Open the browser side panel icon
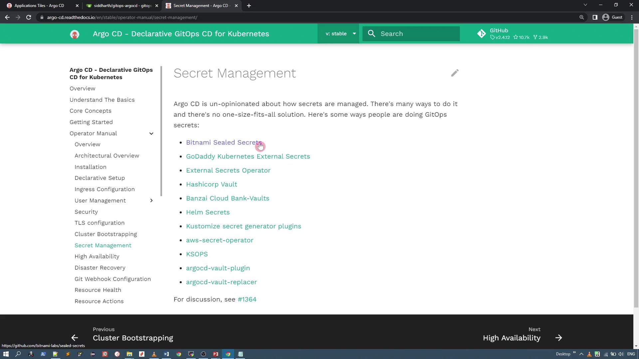Screen dimensions: 639x359 pos(595,17)
